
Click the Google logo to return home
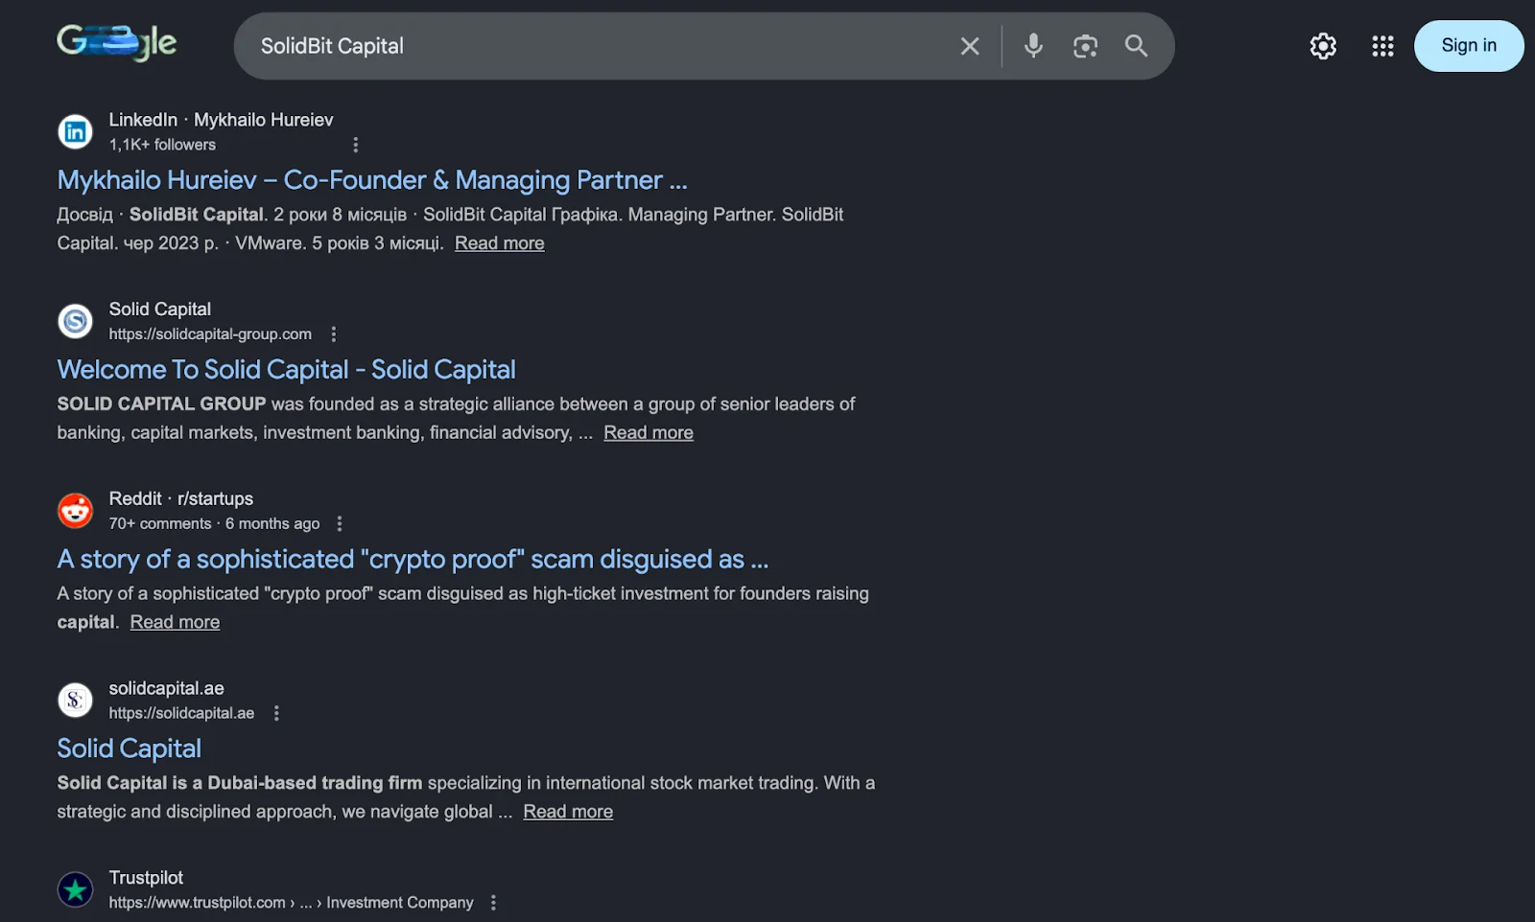pos(116,42)
